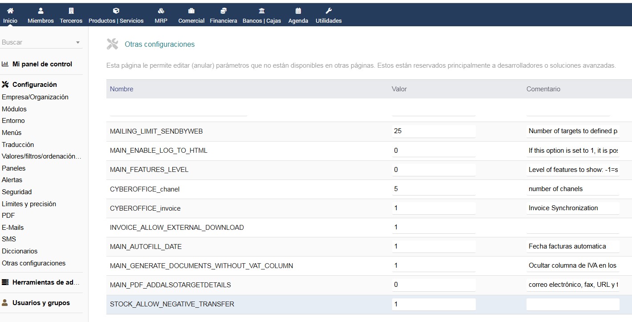Edit value of STOCK_ALLOW_NEGATIVE_TRANSFER
Viewport: 632px width, 322px height.
coord(433,304)
